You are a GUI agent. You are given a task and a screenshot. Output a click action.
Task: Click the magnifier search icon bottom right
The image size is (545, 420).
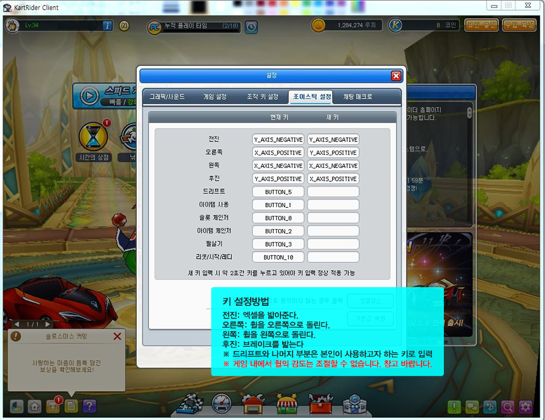(507, 407)
